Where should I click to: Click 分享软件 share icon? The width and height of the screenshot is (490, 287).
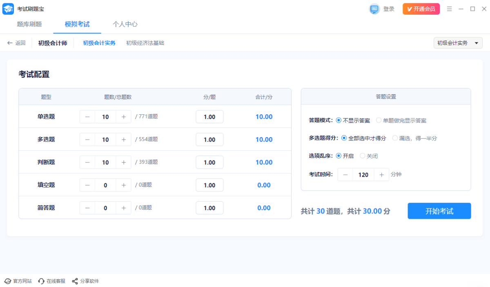75,281
